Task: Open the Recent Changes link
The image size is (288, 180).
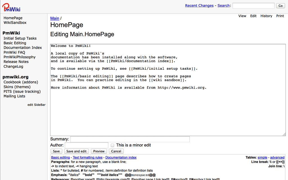Action: [x=199, y=6]
